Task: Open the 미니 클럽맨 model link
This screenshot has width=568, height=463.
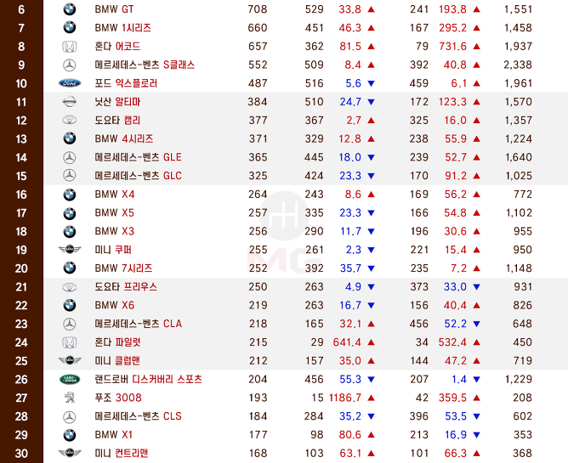Action: (x=117, y=360)
